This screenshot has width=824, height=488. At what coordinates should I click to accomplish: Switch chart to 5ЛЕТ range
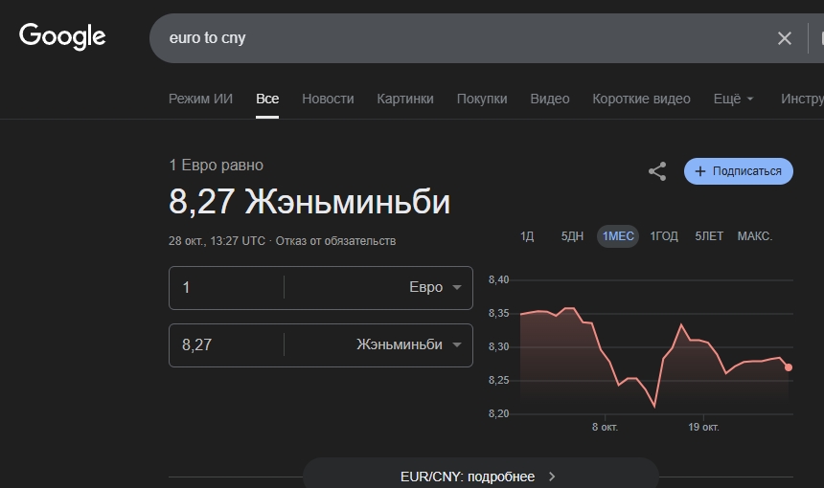(709, 236)
